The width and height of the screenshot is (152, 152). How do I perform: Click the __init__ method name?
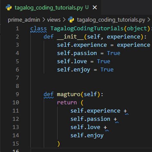(70, 37)
